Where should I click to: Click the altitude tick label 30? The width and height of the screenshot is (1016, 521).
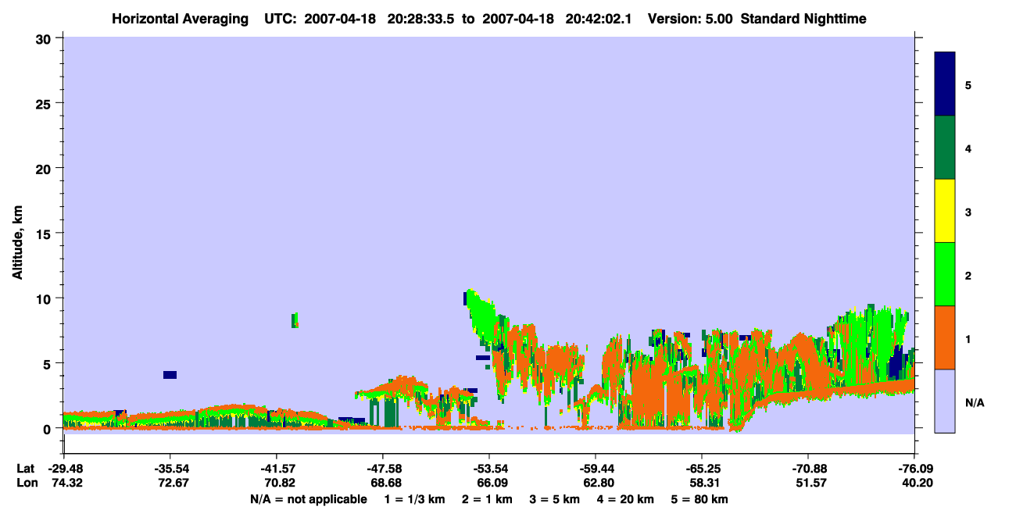45,38
